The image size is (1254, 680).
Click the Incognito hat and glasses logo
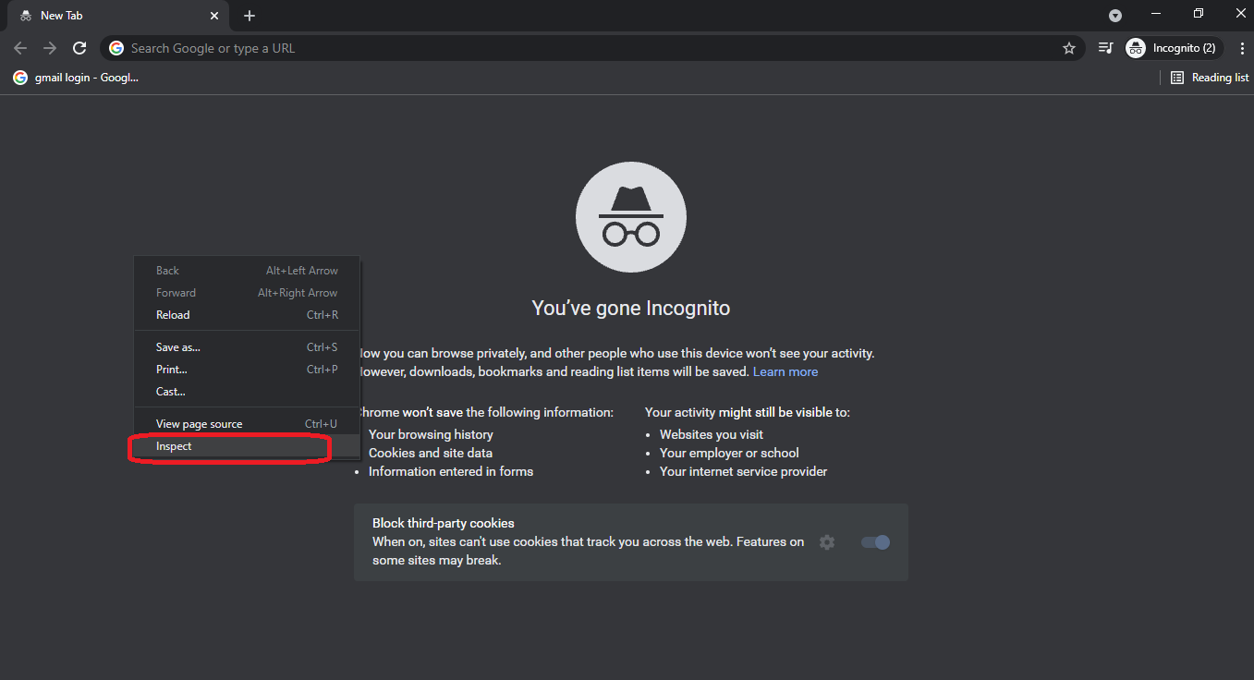[631, 217]
